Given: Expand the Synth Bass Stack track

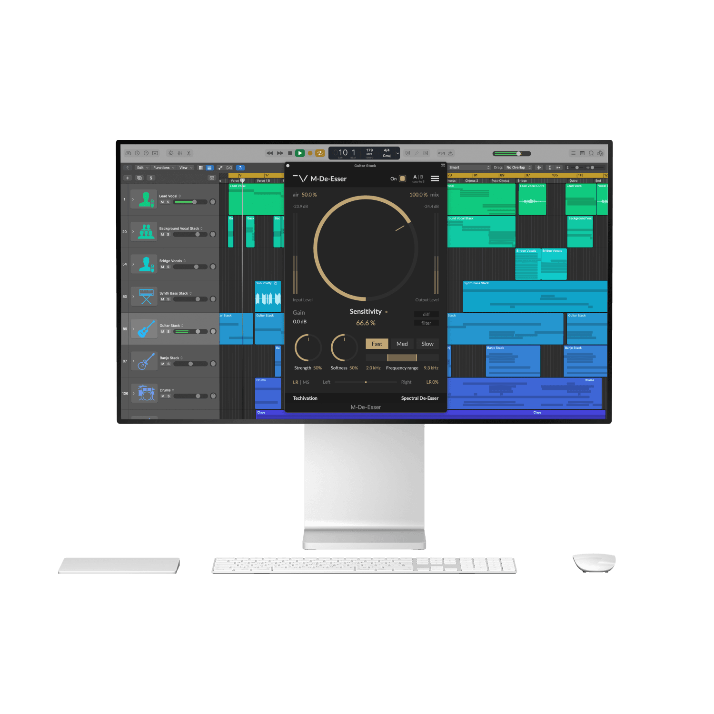Looking at the screenshot, I should [133, 297].
